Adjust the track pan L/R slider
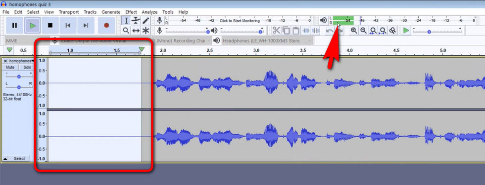 point(19,87)
